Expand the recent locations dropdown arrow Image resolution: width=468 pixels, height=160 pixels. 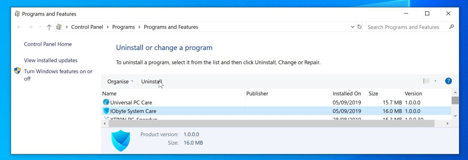40,27
